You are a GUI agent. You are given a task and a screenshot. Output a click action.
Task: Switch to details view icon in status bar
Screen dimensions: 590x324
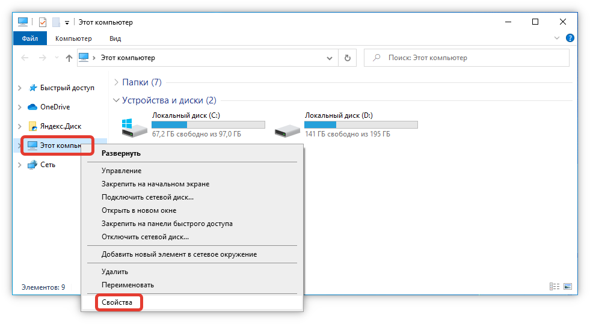coord(554,287)
